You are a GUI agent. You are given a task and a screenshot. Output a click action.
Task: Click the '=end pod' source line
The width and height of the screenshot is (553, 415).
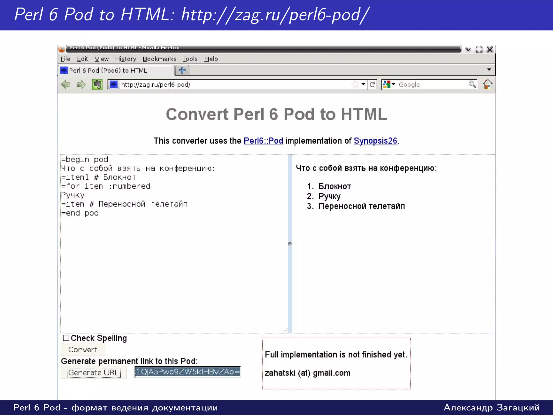tap(80, 213)
